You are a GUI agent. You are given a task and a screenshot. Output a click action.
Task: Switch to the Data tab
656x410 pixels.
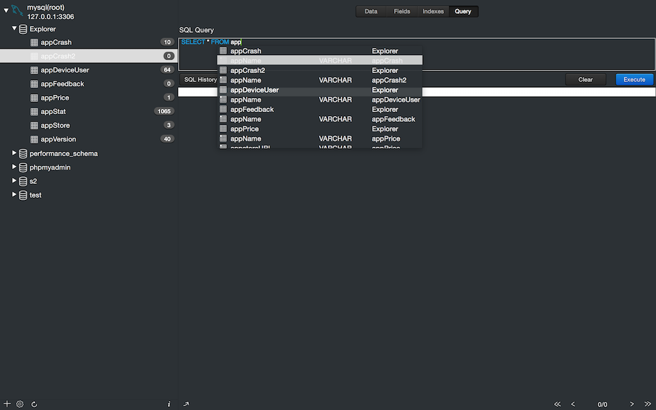click(x=371, y=12)
